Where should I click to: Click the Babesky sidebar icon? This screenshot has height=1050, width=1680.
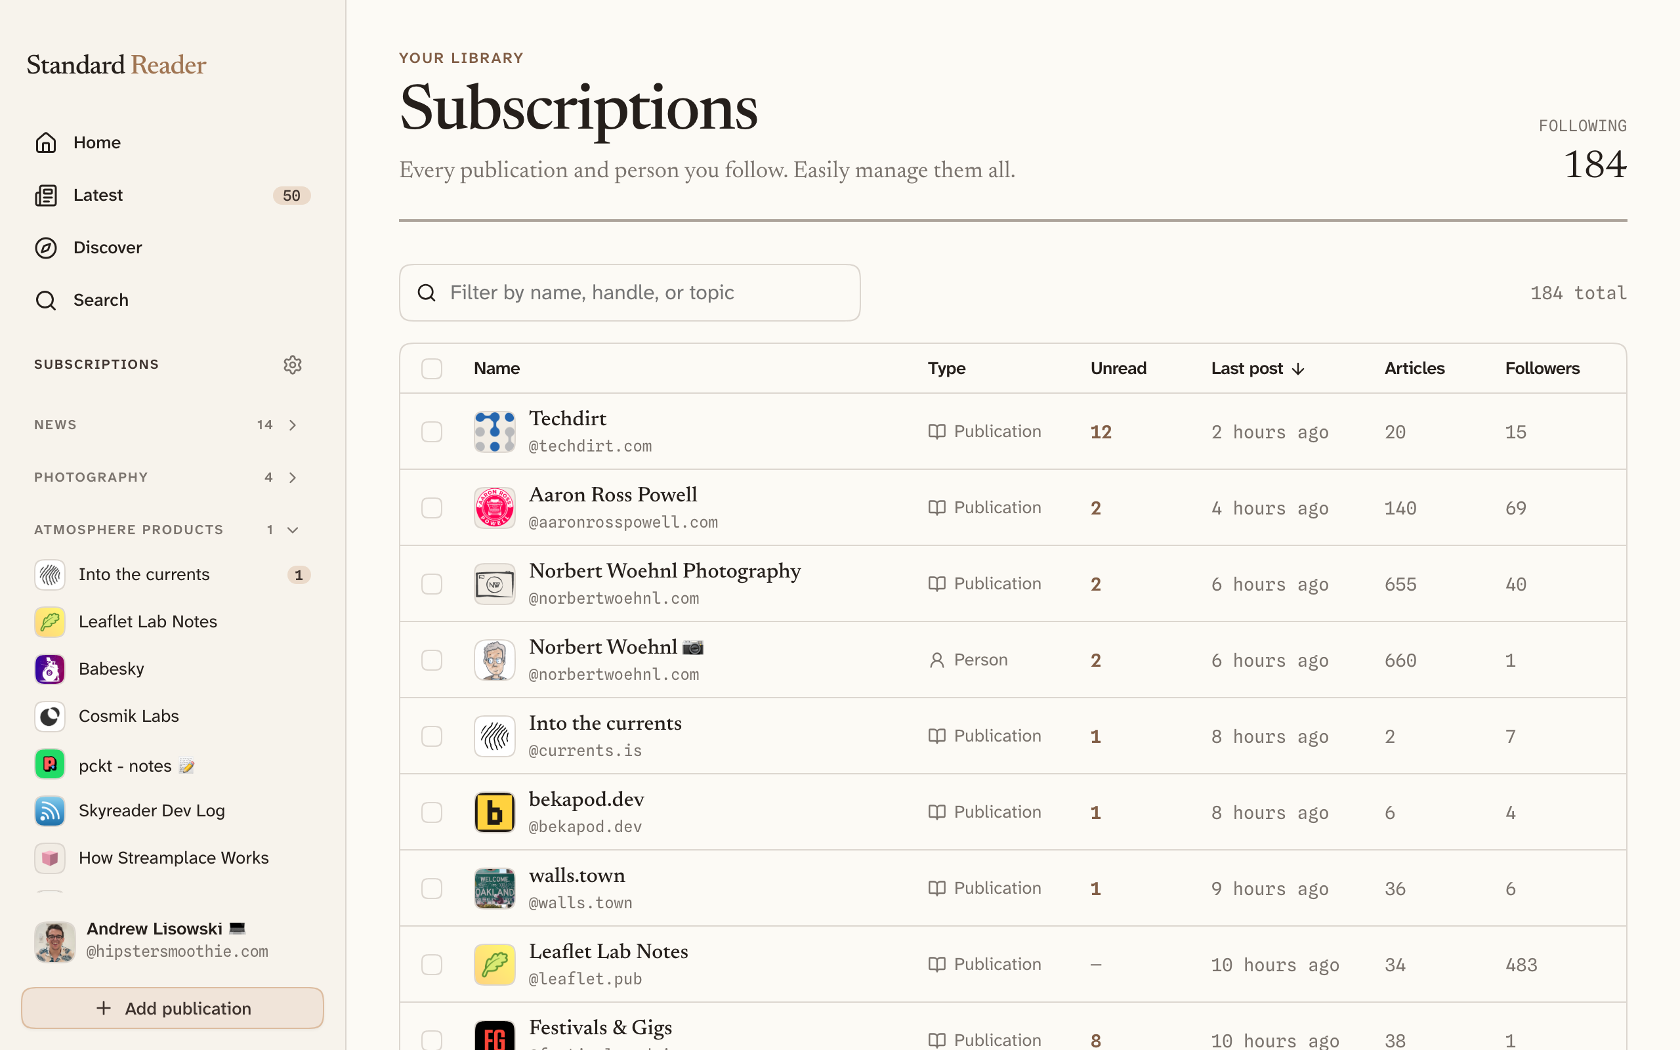pyautogui.click(x=50, y=669)
